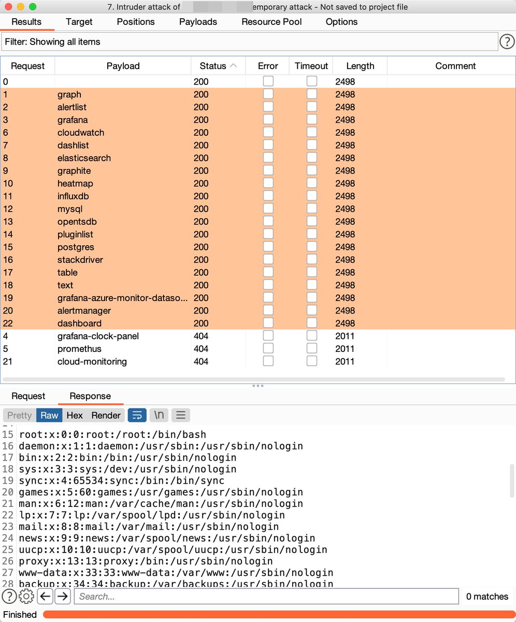
Task: Click the pane splitter dots handle
Action: (x=258, y=386)
